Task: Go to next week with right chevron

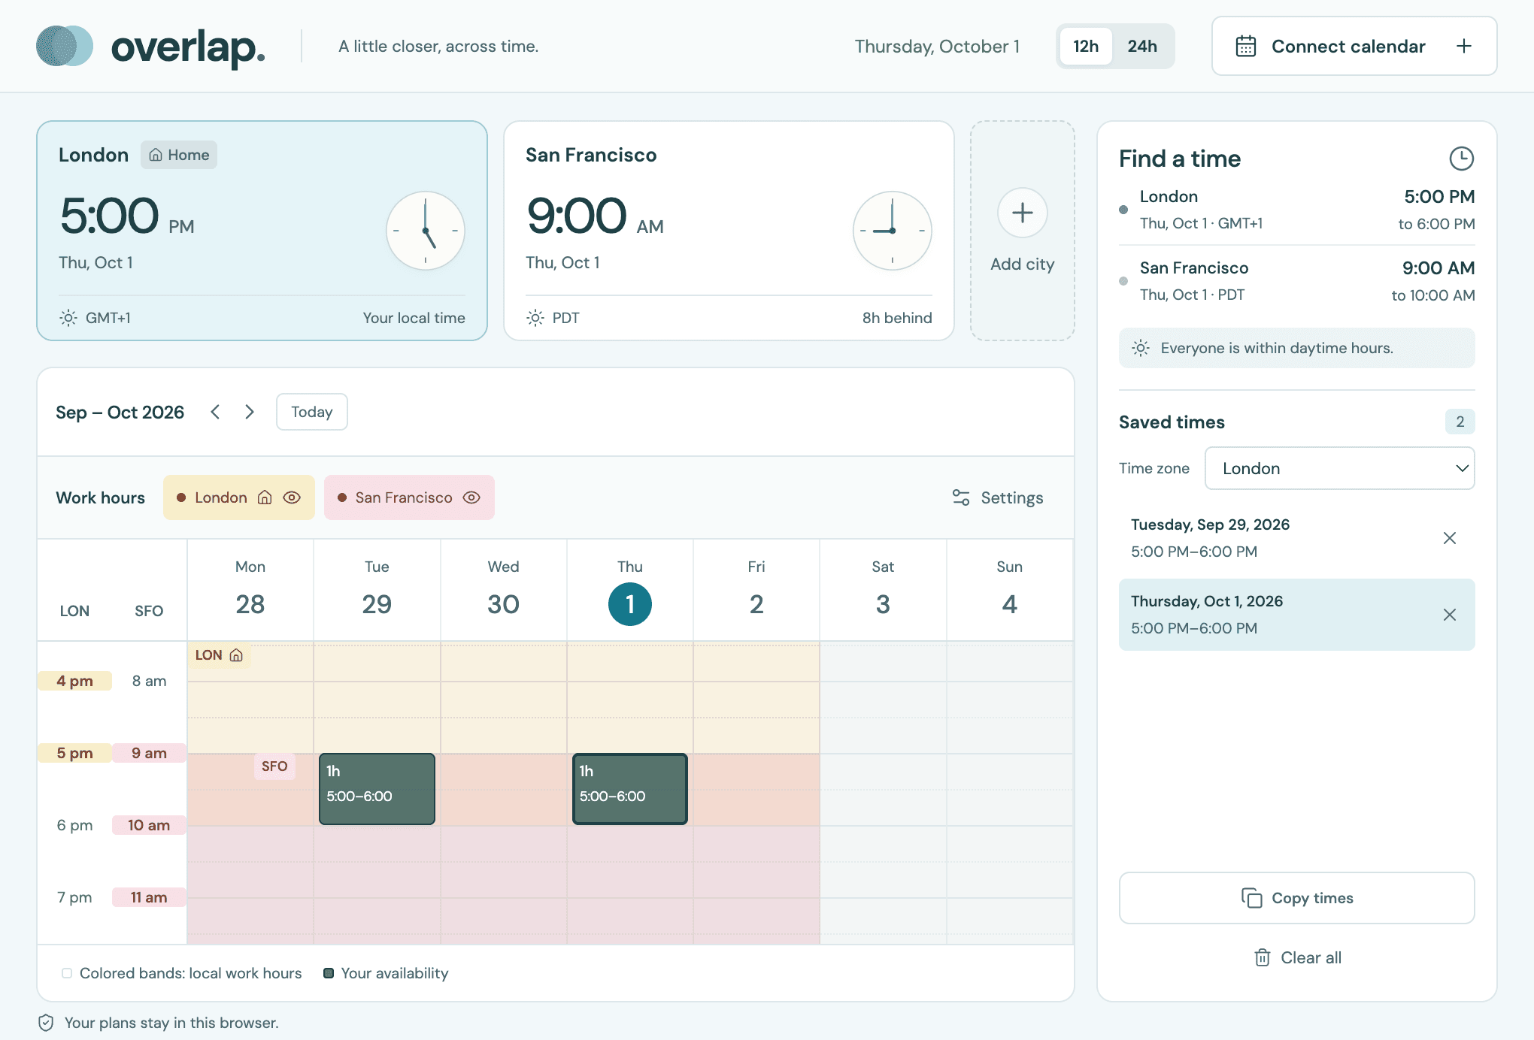Action: click(x=250, y=412)
